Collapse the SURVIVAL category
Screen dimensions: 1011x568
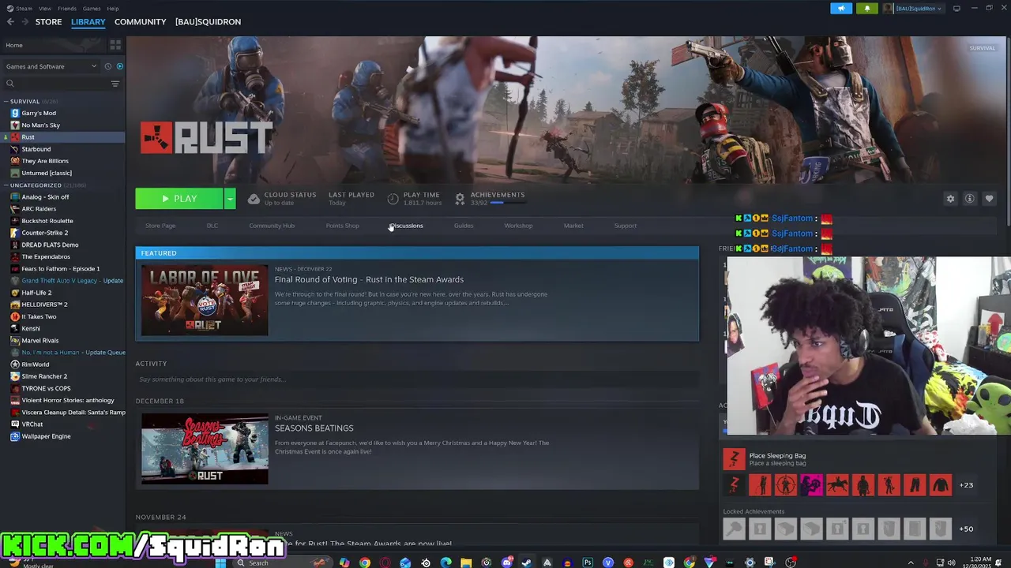[6, 101]
